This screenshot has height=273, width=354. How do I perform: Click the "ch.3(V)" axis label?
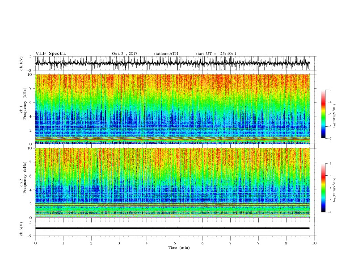pyautogui.click(x=21, y=229)
